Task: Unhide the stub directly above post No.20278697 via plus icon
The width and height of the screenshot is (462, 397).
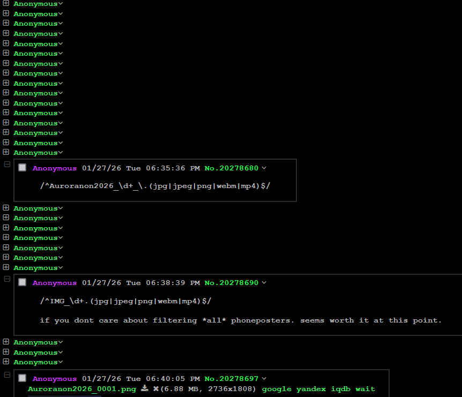Action: tap(6, 361)
